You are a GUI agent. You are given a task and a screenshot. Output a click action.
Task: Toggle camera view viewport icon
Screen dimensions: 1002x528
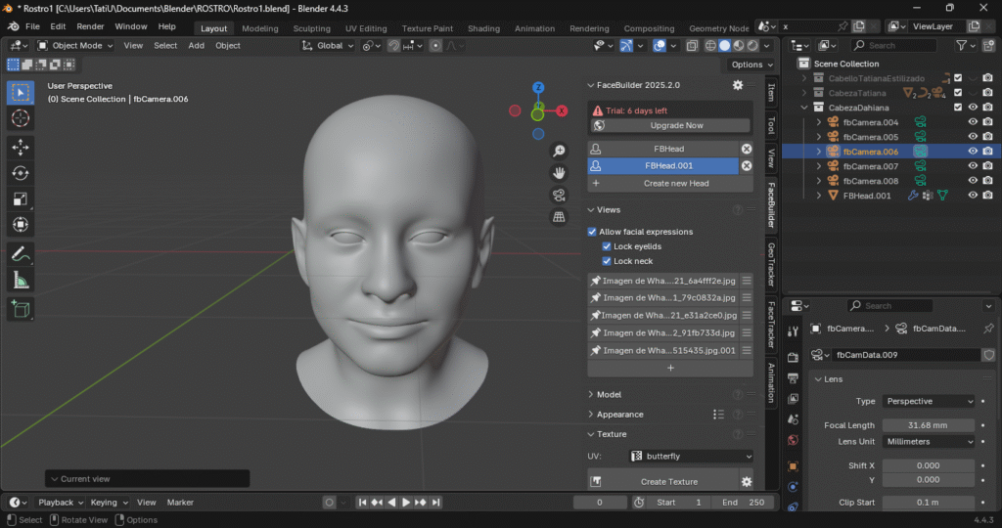559,194
